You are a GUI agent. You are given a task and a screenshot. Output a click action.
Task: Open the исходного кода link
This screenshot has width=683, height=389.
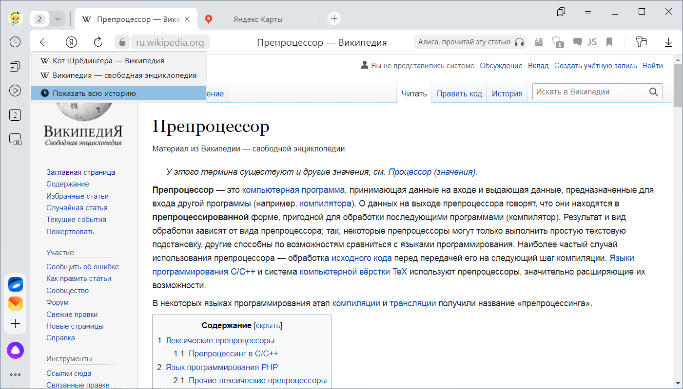click(x=362, y=258)
